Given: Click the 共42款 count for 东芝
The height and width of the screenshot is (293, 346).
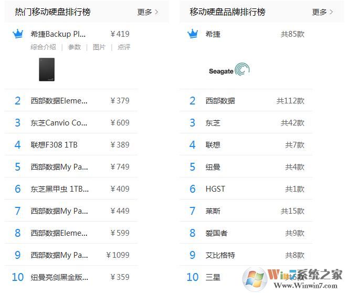Looking at the screenshot, I should coord(292,123).
